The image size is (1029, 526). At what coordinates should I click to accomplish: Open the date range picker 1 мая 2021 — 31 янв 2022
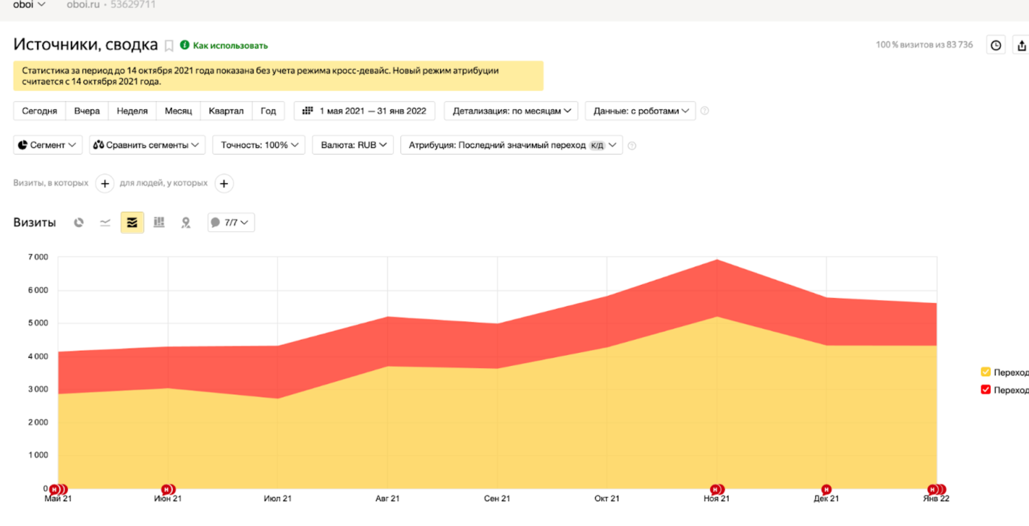pos(364,111)
